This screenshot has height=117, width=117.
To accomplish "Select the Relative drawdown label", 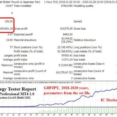I will point(85,40).
